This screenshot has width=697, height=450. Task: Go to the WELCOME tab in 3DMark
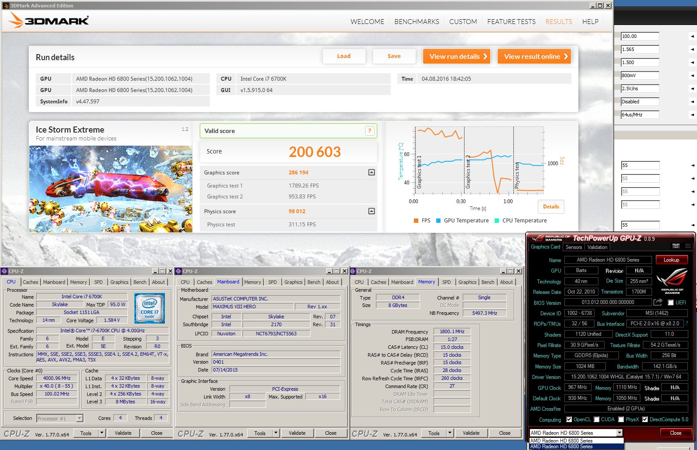(367, 21)
